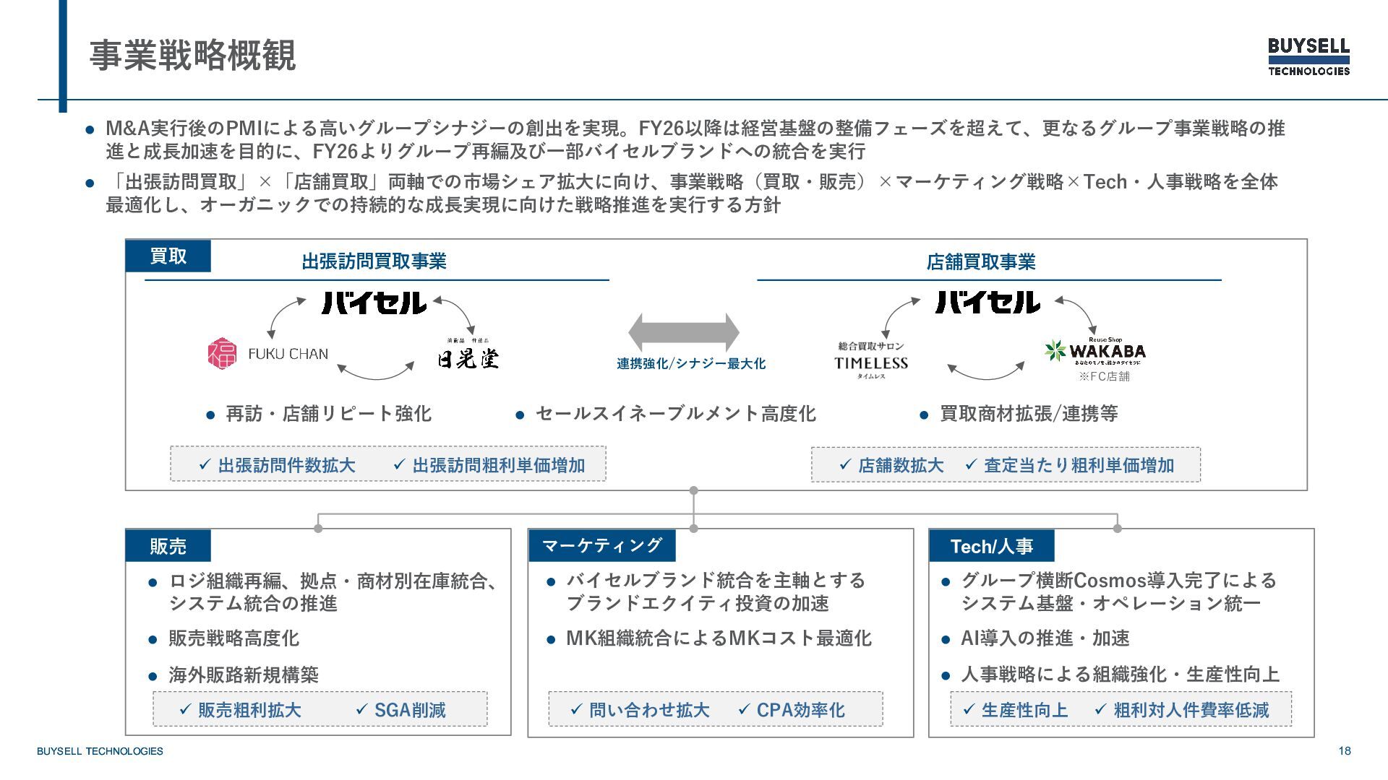Screen dimensions: 1388x780
Task: Click the 店舗数拡大 checkmark item
Action: [x=891, y=465]
